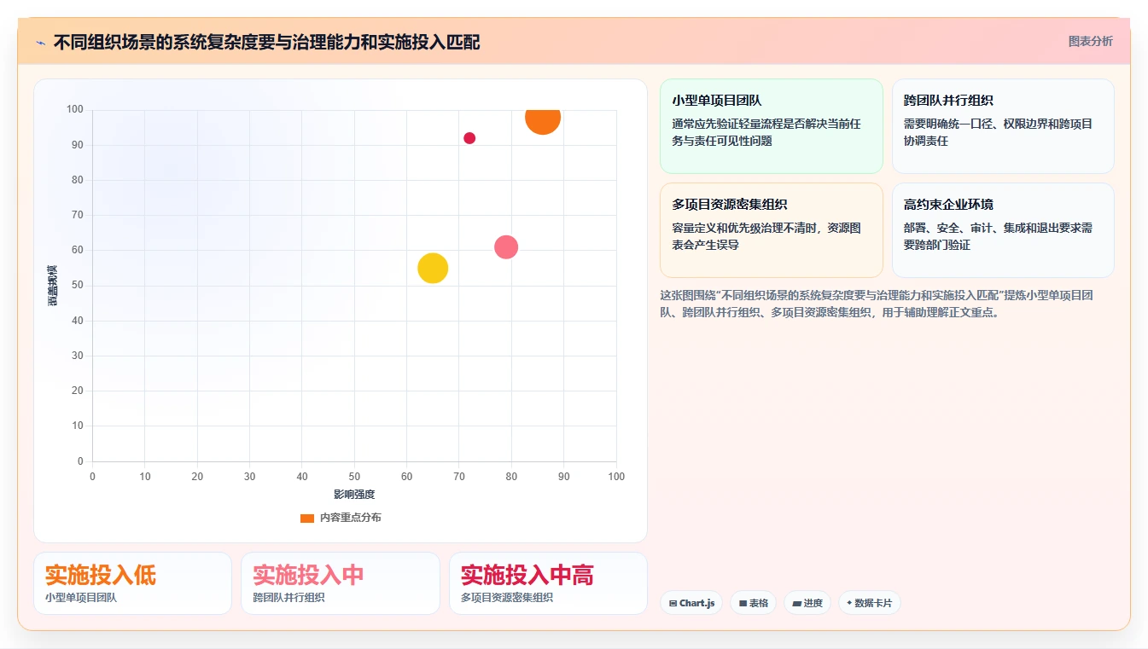Open the 多项目资源密集组织 card

[x=772, y=230]
